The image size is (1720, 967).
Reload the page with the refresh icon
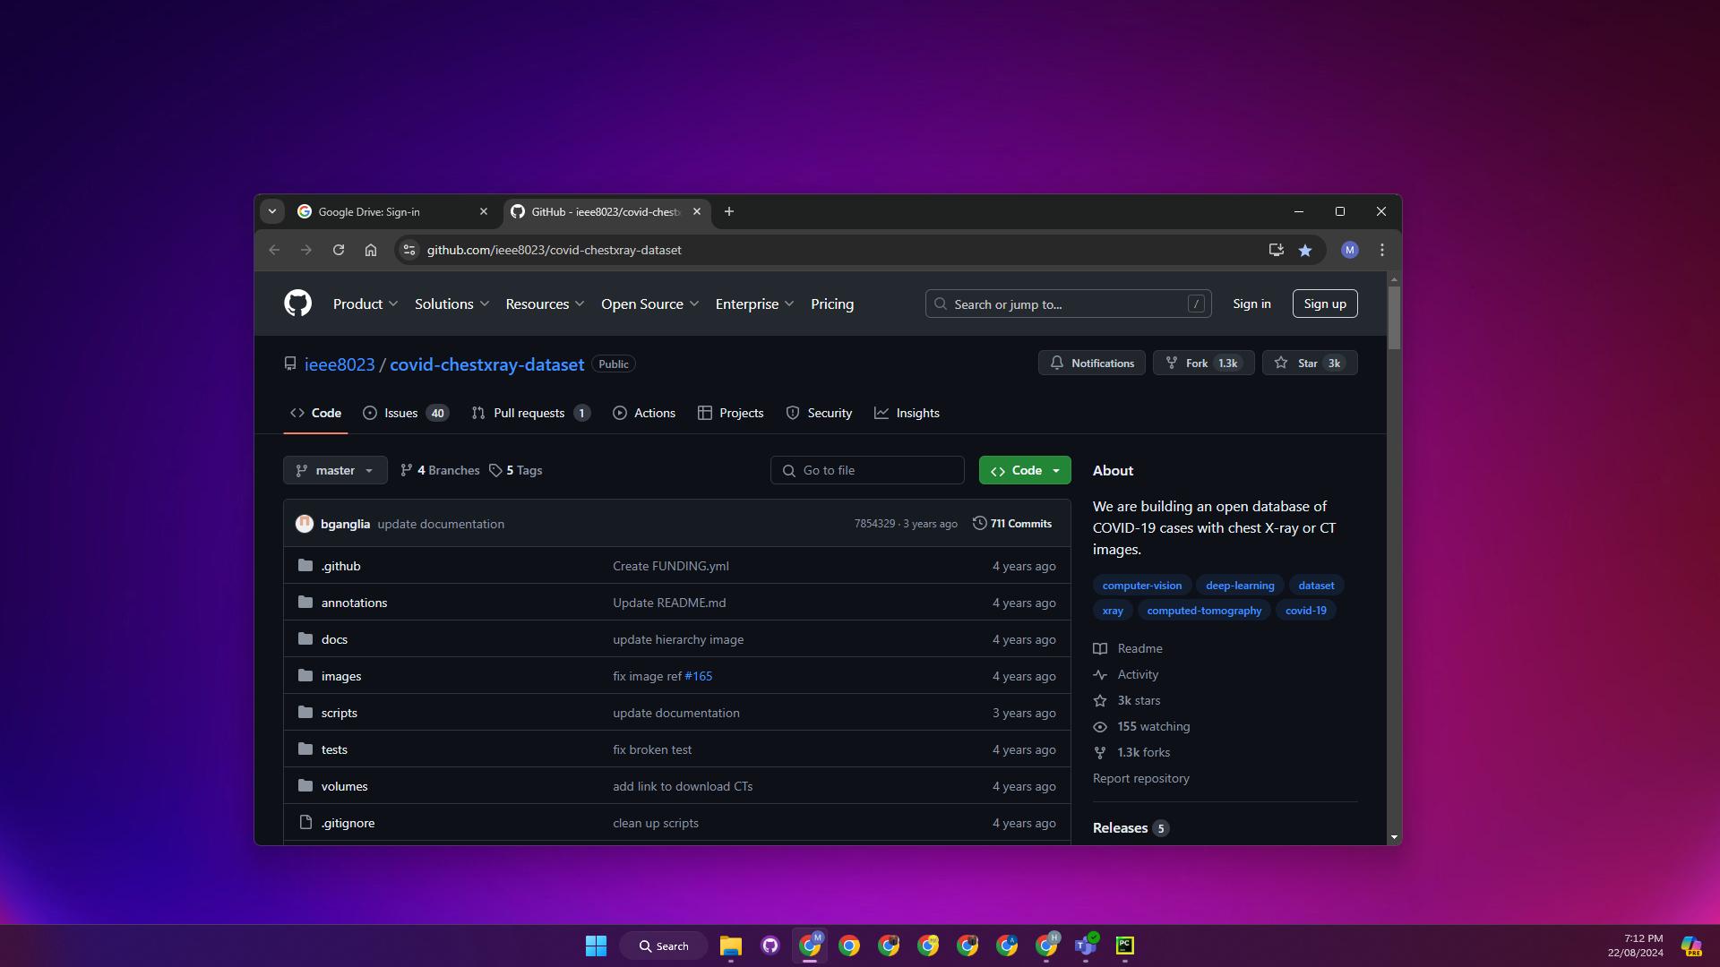click(x=339, y=250)
